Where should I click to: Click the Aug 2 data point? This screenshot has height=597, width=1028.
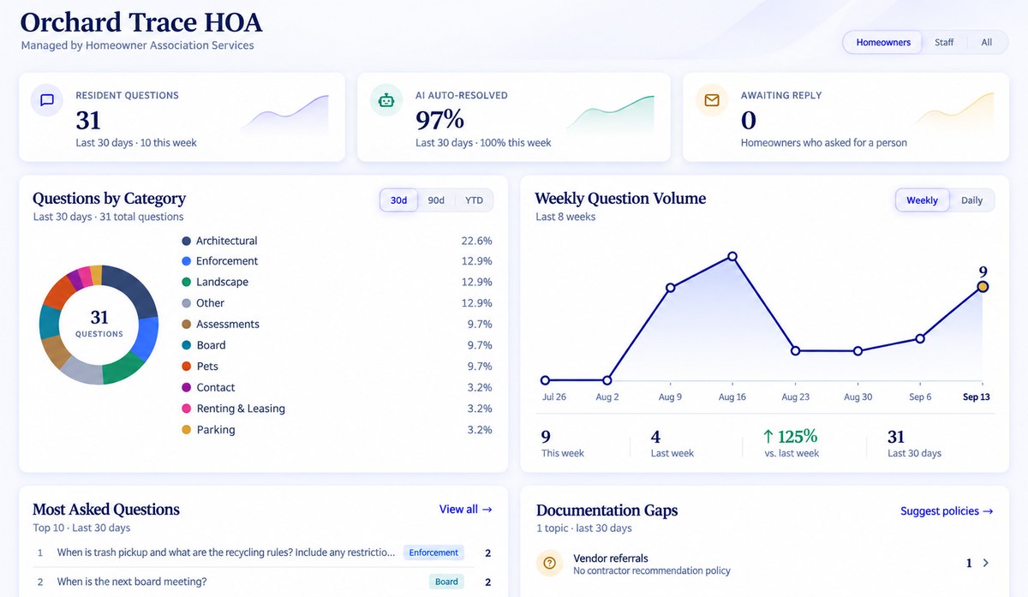click(607, 380)
